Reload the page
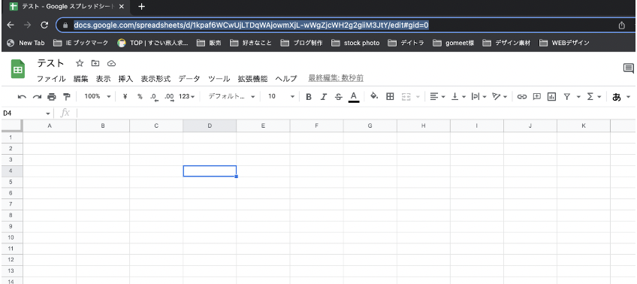The image size is (637, 284). coord(44,26)
